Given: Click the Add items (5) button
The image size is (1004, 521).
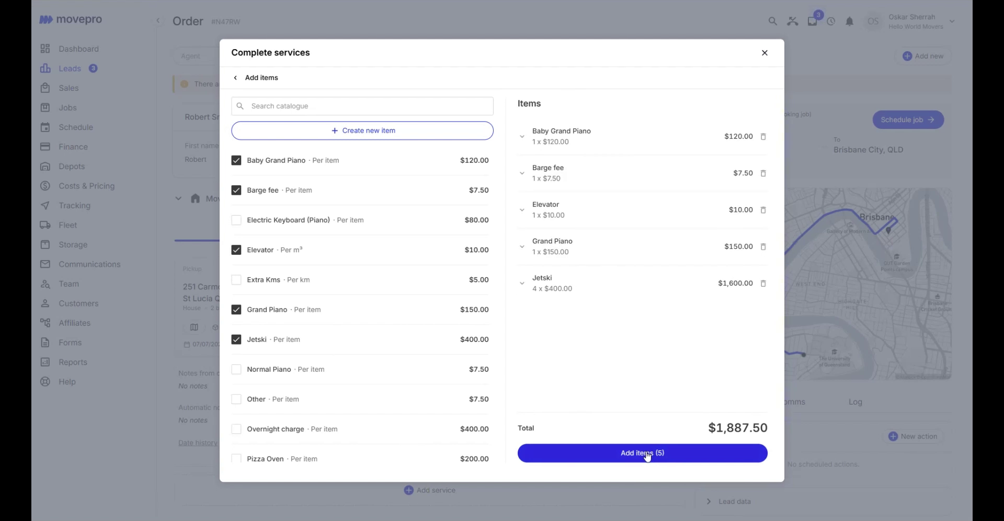Looking at the screenshot, I should point(642,453).
